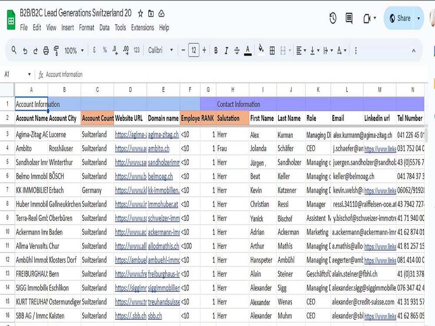This screenshot has height=326, width=435.
Task: Open the immohuber.at domain link
Action: tap(163, 204)
